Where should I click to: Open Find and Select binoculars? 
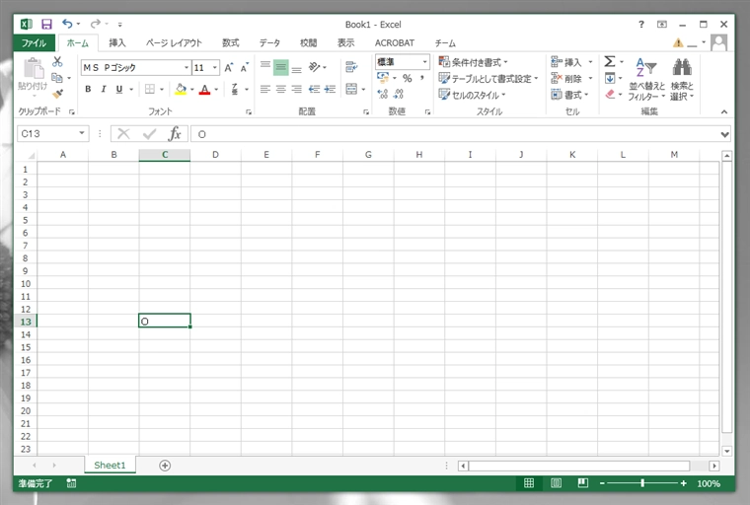[682, 79]
